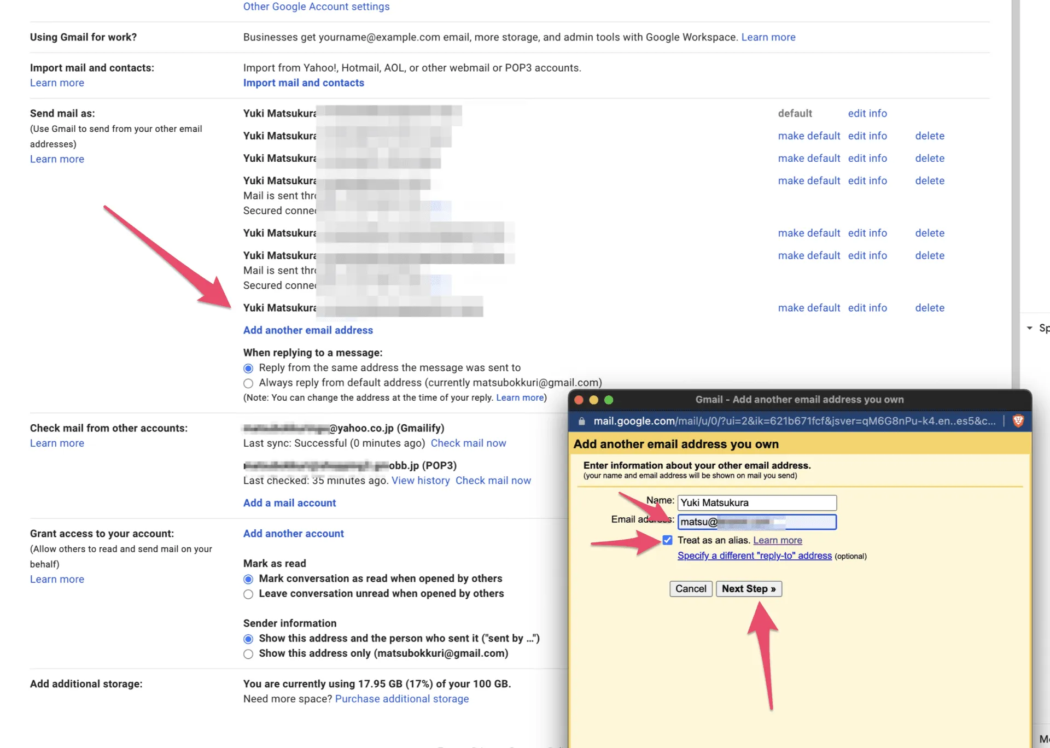Viewport: 1050px width, 748px height.
Task: Toggle the Treat as an alias checkbox
Action: (x=667, y=540)
